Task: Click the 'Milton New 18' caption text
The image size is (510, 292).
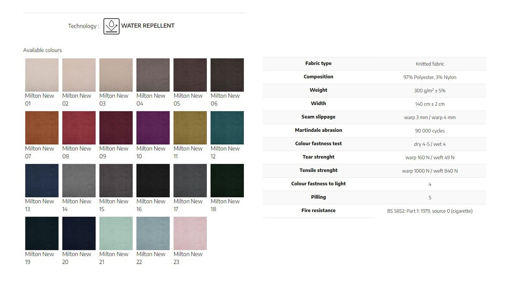Action: [225, 205]
